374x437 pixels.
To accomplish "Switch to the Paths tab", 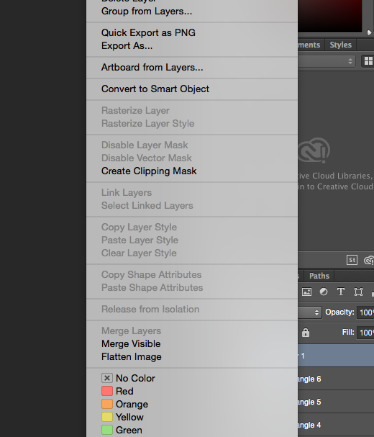I will tap(319, 276).
